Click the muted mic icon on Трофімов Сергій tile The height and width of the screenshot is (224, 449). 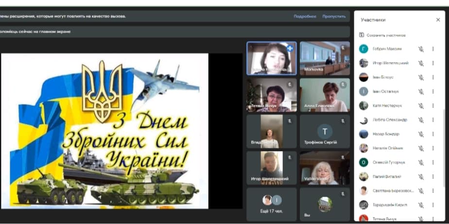pos(343,121)
